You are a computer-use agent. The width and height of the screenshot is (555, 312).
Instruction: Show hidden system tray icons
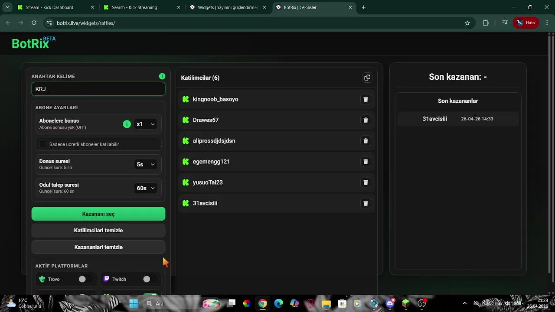(465, 303)
